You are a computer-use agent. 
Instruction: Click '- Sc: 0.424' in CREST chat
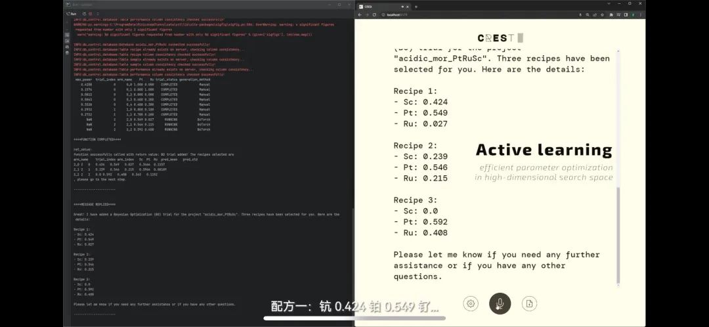421,102
